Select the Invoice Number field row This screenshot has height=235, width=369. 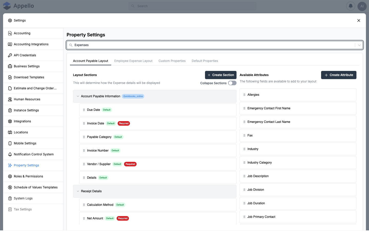point(158,151)
